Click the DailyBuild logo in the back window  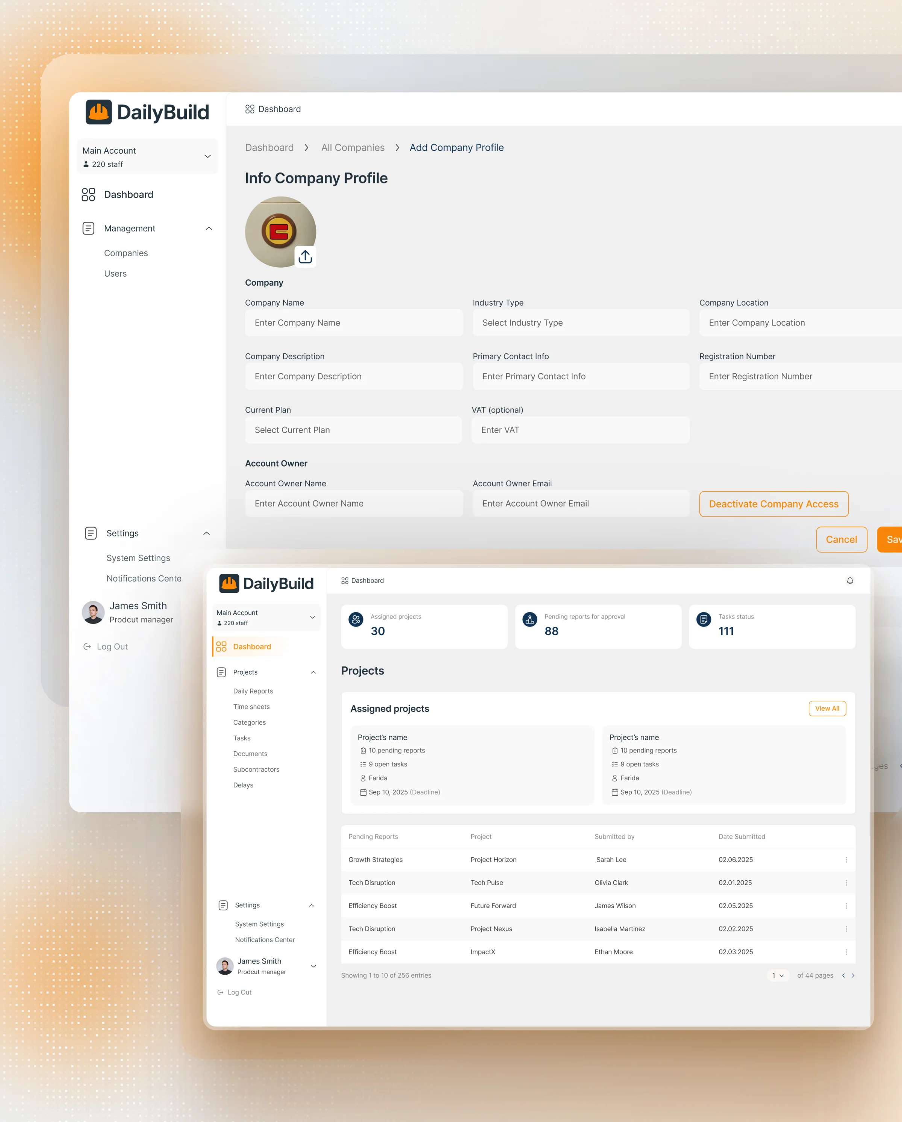[147, 112]
